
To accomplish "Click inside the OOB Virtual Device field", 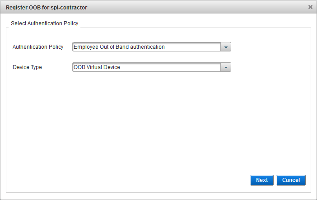I will point(145,67).
